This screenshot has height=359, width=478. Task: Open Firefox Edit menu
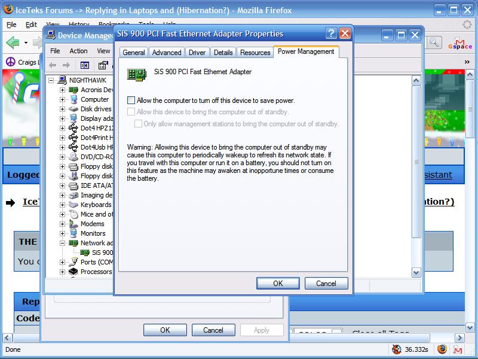(31, 25)
